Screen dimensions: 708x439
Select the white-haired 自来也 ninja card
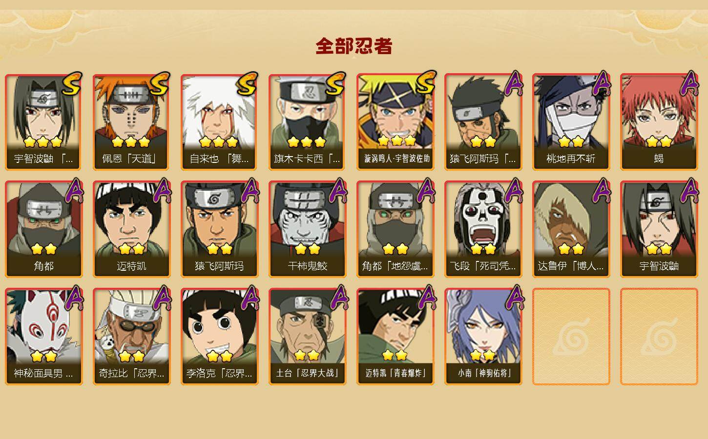pyautogui.click(x=219, y=122)
